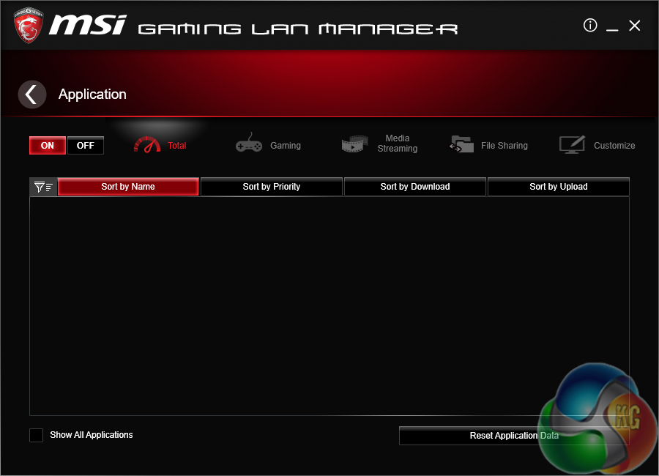Screen dimensions: 659x476
Task: Select the Total category label
Action: tap(177, 146)
